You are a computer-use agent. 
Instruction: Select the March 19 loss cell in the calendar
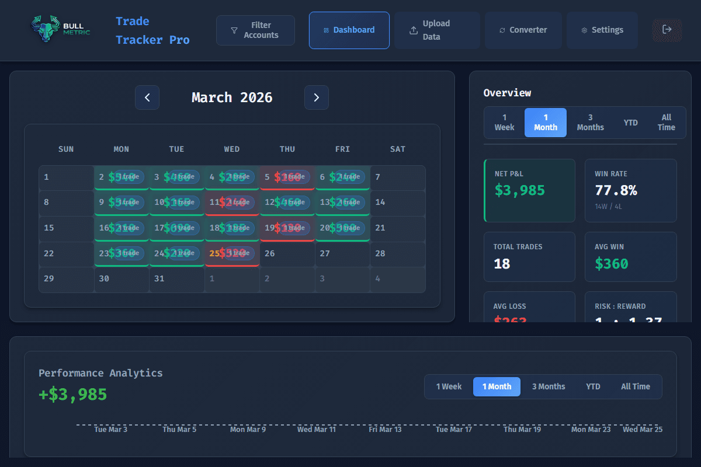pyautogui.click(x=287, y=228)
